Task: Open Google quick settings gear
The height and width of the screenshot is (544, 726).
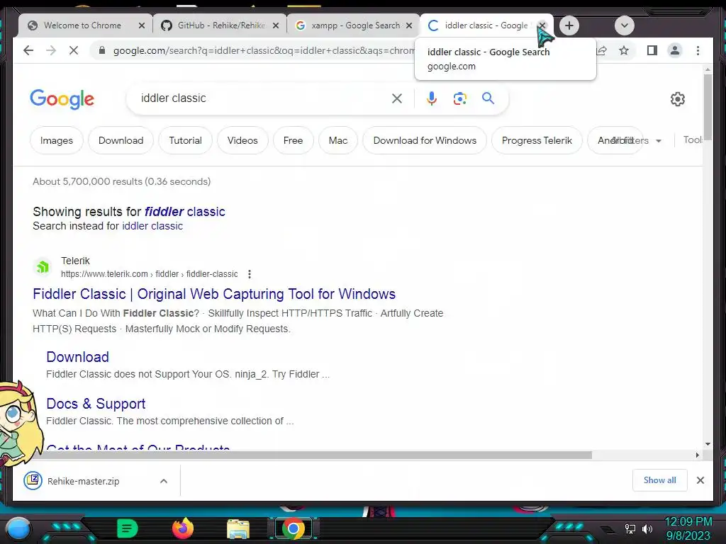Action: coord(677,99)
